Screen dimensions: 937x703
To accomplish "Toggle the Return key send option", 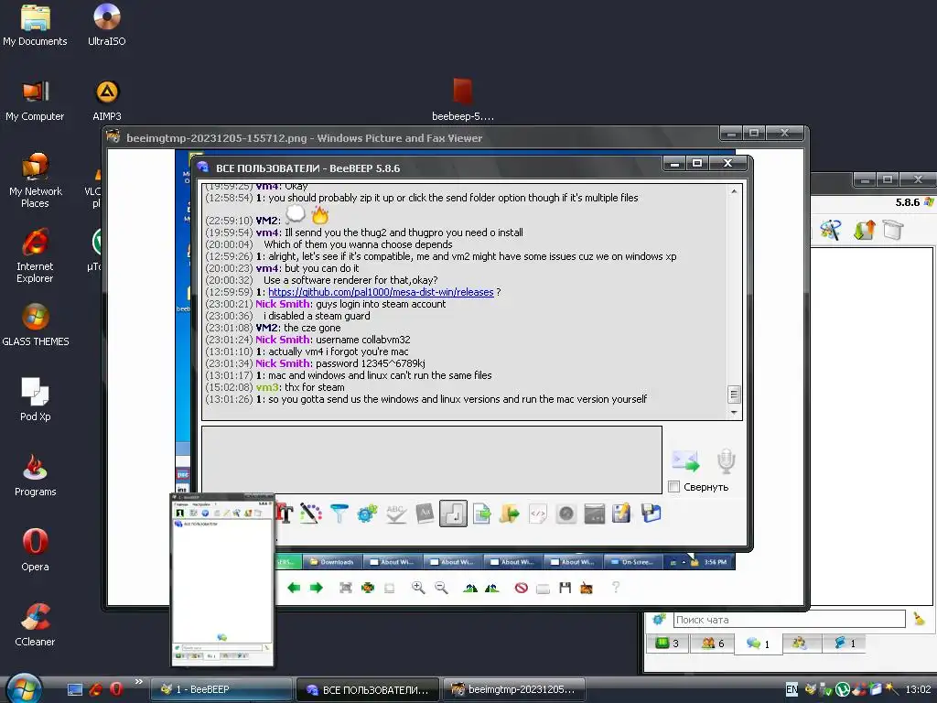I will coord(453,514).
